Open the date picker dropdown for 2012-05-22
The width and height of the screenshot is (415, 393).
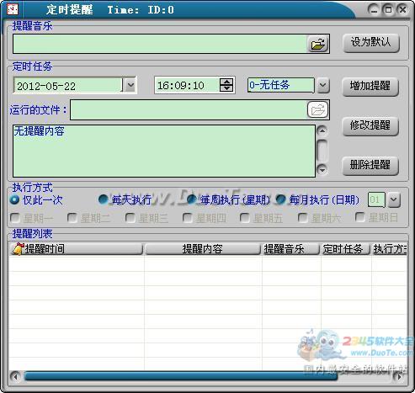tap(130, 85)
